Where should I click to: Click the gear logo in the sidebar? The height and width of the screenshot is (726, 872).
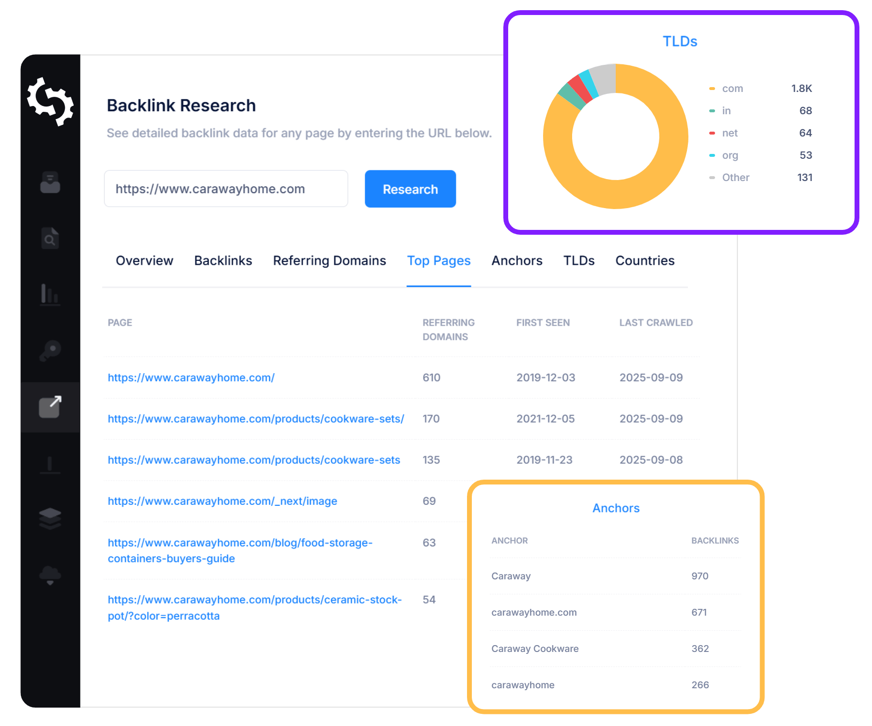(x=50, y=102)
